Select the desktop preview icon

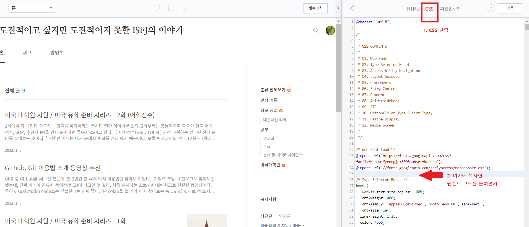point(156,8)
